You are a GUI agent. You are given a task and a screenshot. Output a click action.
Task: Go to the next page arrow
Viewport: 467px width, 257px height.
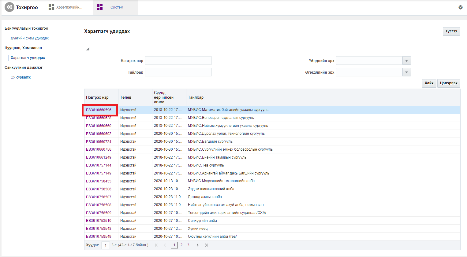[198, 245]
